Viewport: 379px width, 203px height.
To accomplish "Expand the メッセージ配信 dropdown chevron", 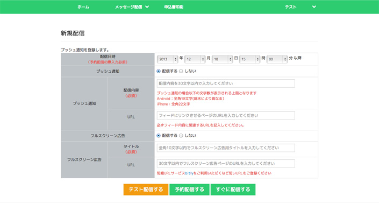I will click(x=147, y=7).
